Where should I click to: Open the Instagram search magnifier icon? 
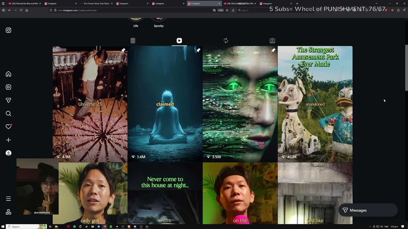point(9,114)
